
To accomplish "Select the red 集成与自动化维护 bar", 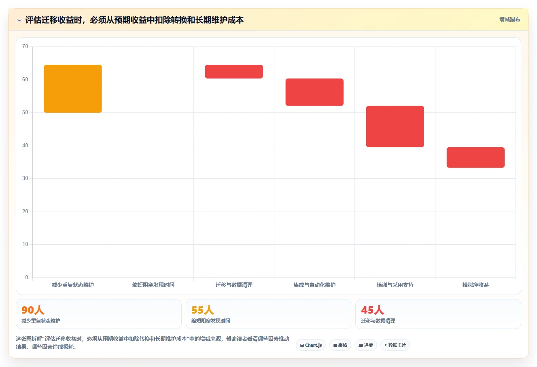I will [x=314, y=92].
